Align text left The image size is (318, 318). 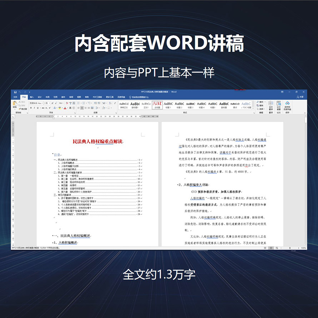pos(79,108)
